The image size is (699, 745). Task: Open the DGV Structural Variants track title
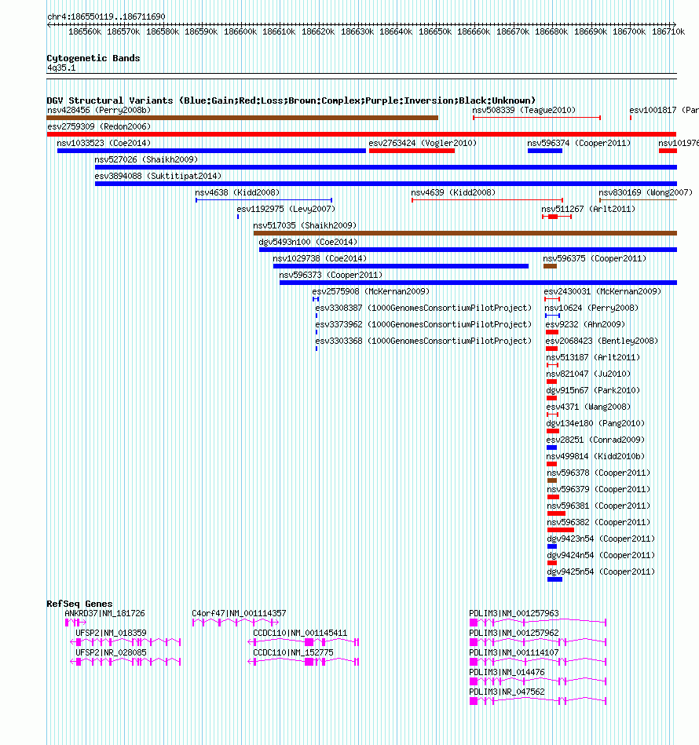[x=291, y=100]
